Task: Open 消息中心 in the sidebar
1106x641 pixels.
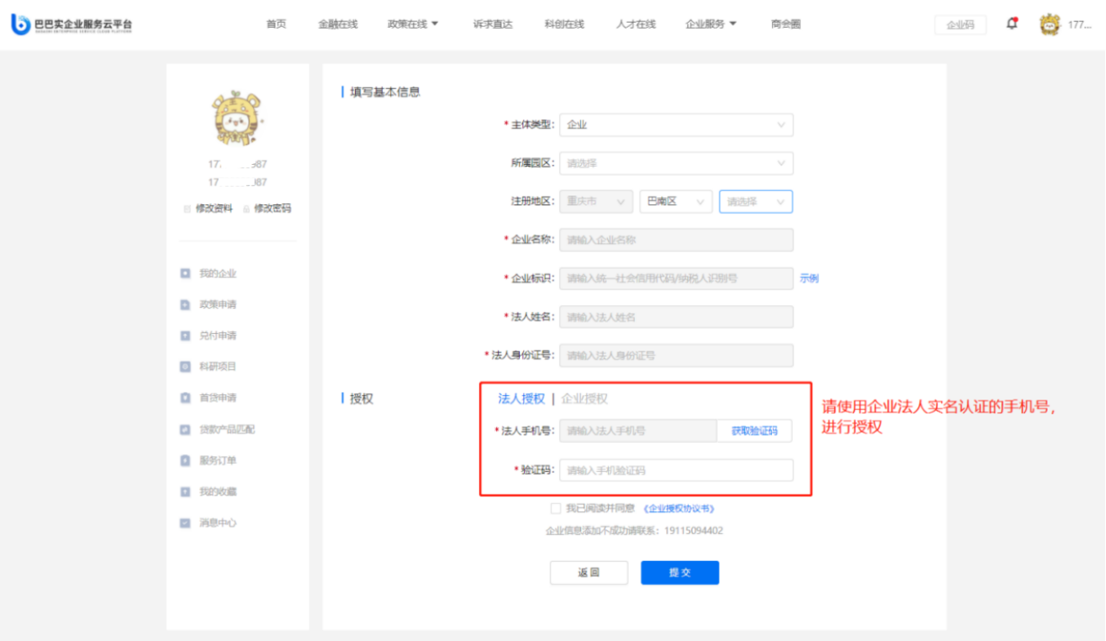Action: tap(217, 523)
